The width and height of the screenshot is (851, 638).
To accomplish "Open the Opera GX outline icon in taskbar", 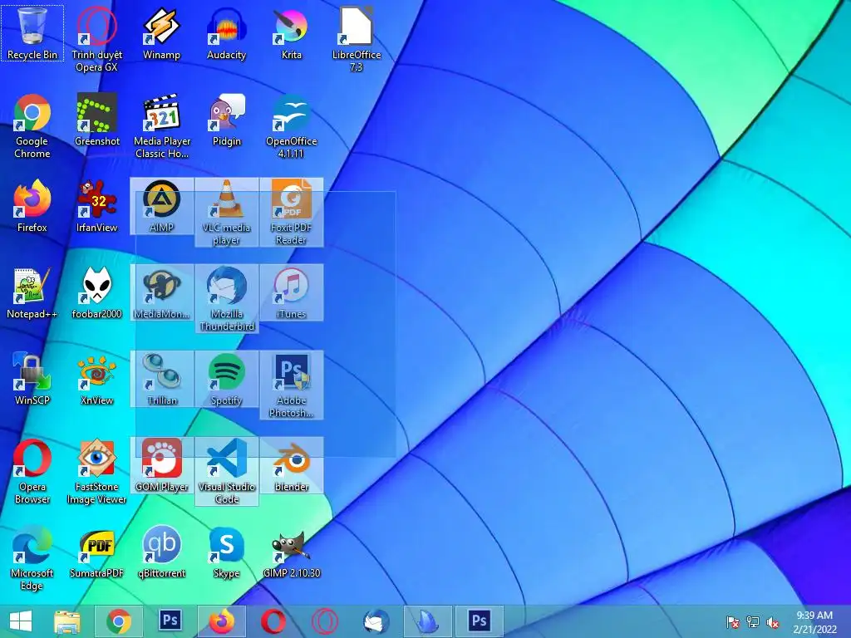I will [x=325, y=621].
